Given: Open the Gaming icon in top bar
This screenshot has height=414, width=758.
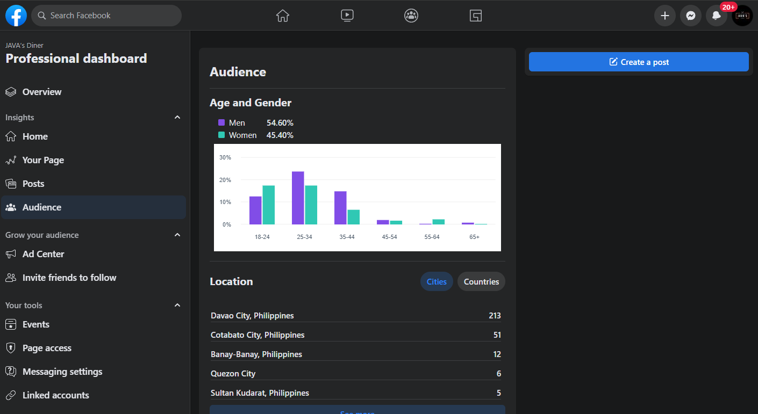Looking at the screenshot, I should (x=476, y=16).
